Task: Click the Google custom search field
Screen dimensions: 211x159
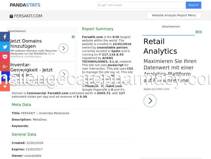Action: click(141, 5)
